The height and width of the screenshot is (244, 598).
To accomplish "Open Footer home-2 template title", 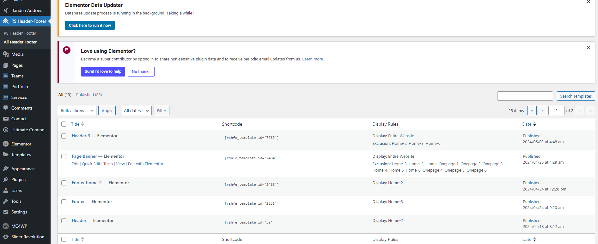I will click(x=87, y=183).
